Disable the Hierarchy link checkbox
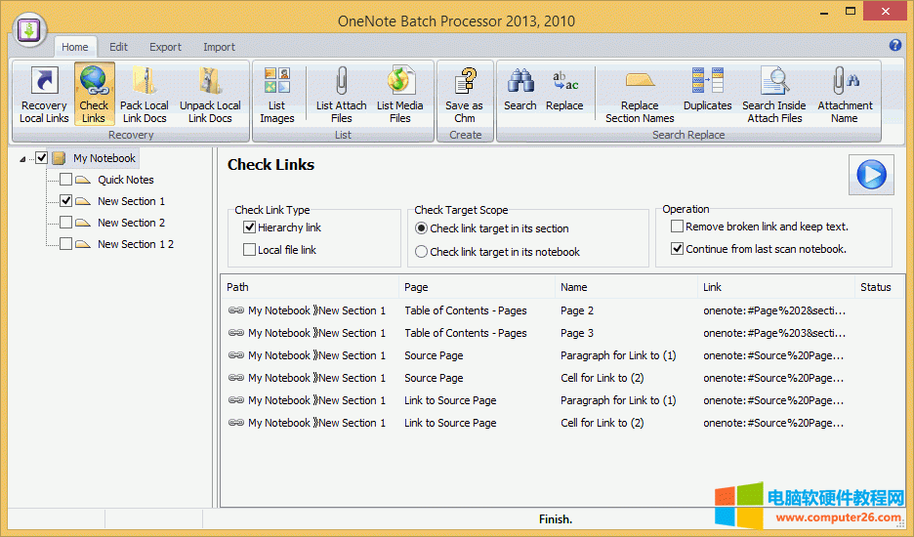Screen dimensions: 914x537 (250, 227)
